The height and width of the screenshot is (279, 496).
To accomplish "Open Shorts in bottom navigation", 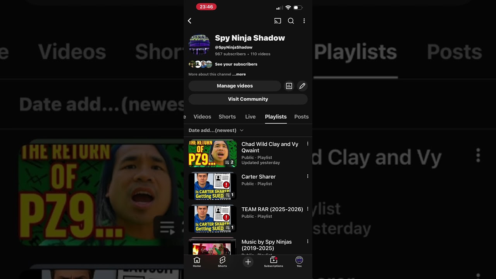I will (222, 262).
